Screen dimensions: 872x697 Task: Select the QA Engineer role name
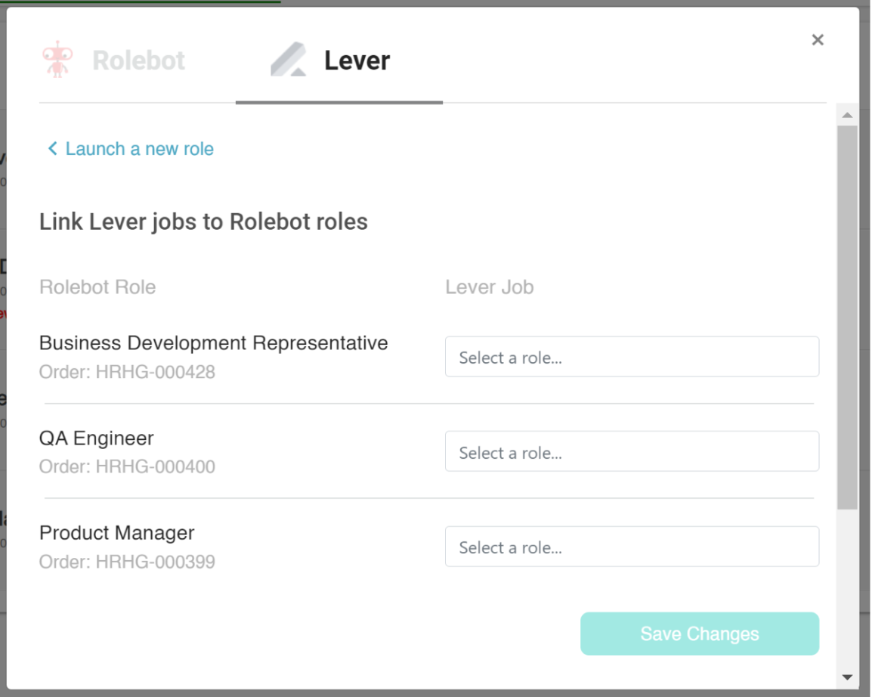(96, 438)
